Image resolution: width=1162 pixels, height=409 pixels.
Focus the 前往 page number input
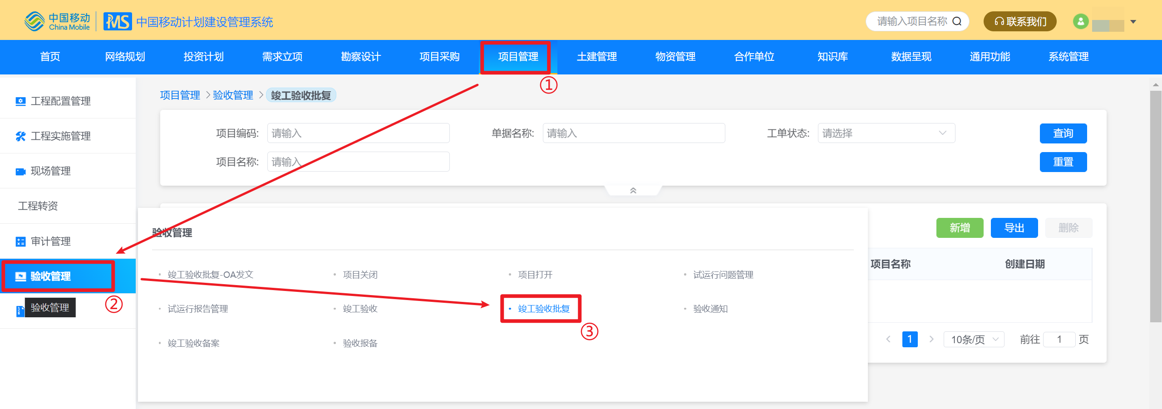pos(1059,339)
